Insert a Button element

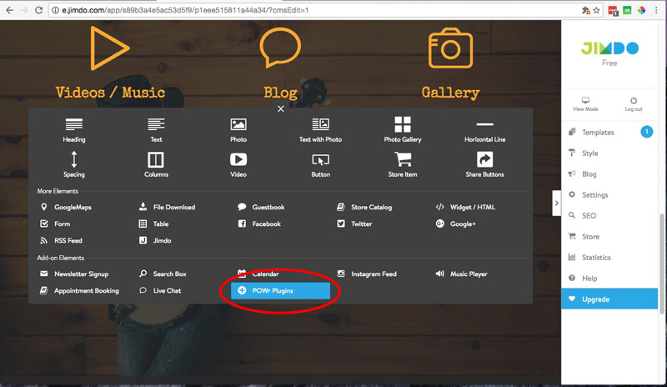[x=320, y=165]
